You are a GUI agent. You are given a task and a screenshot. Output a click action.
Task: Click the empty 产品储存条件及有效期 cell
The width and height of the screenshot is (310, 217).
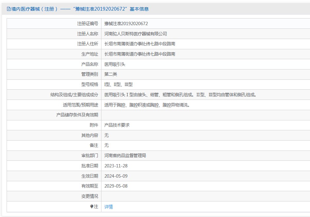(205, 115)
